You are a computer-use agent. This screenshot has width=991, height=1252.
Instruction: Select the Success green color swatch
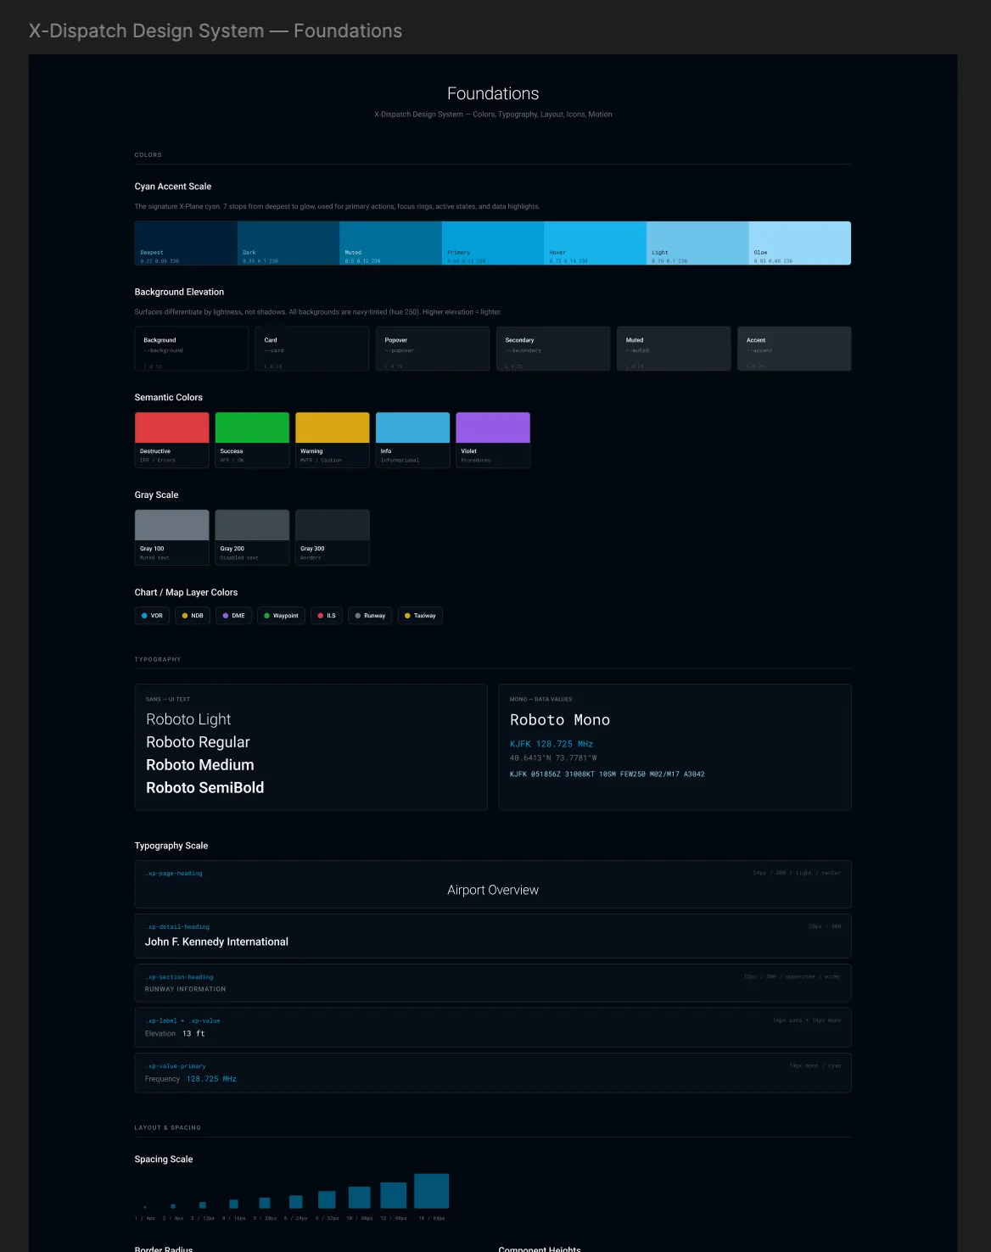click(x=252, y=428)
